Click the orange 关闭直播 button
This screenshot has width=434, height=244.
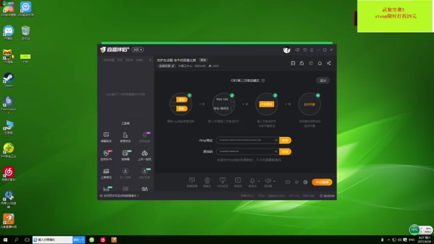click(x=322, y=182)
